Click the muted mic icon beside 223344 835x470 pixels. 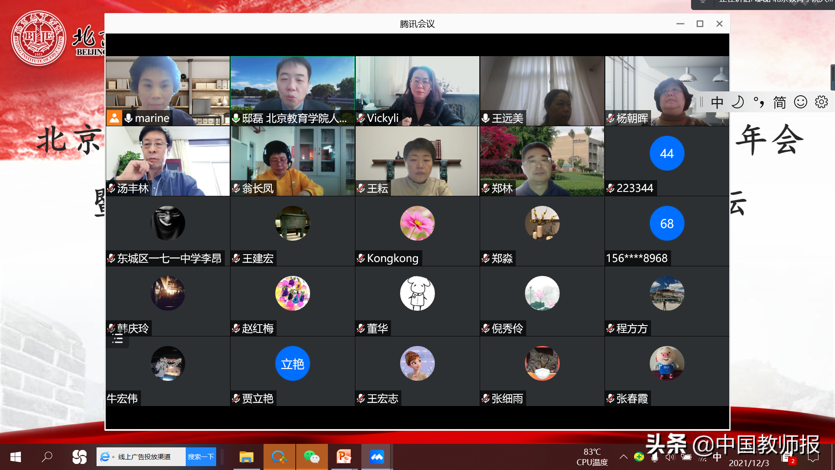611,188
